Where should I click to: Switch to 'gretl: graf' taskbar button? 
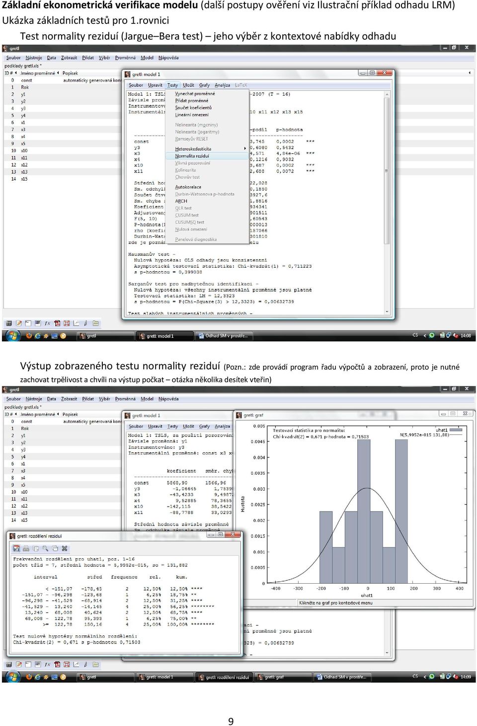coord(283,677)
